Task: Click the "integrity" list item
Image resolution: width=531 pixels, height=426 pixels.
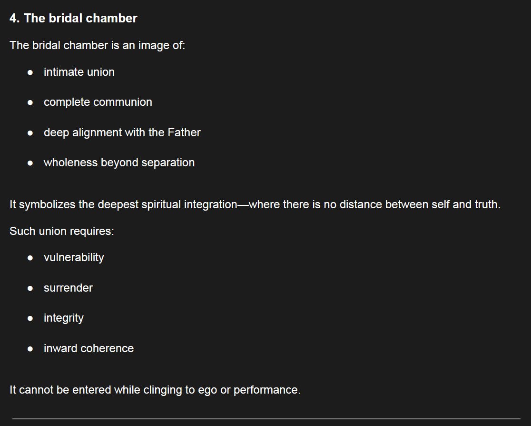Action: (x=63, y=318)
